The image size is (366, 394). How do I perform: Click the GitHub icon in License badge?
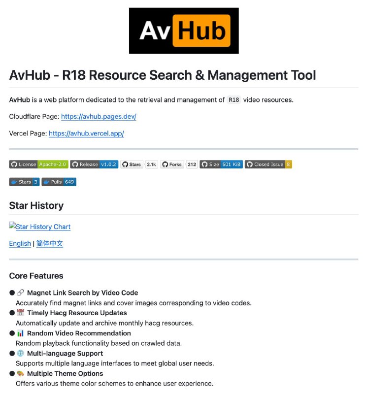[14, 164]
